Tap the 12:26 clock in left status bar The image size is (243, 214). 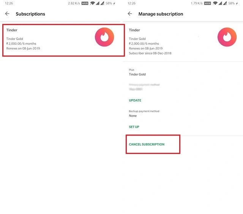(x=9, y=3)
